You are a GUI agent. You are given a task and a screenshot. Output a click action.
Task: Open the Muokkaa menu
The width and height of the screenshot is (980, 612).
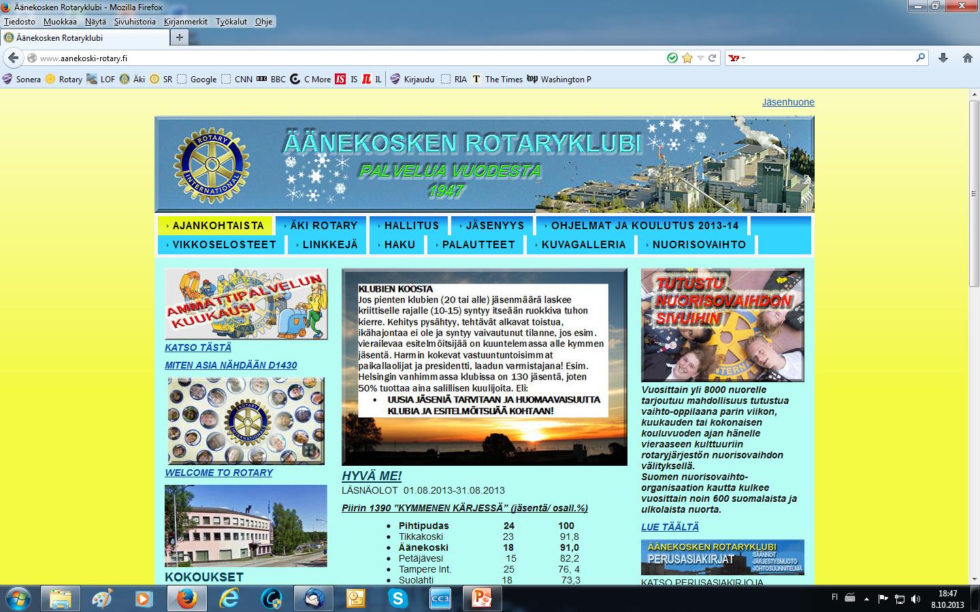coord(60,21)
